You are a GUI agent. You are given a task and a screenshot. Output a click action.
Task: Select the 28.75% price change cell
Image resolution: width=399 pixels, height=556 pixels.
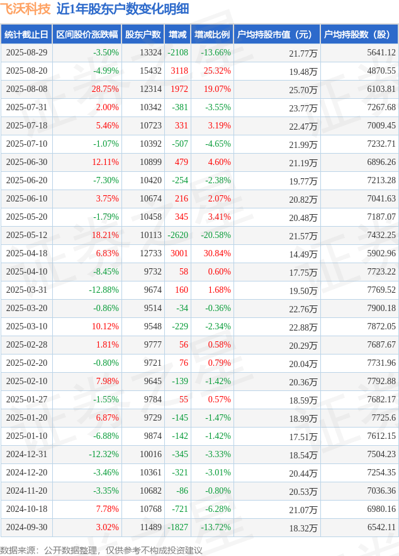click(105, 89)
